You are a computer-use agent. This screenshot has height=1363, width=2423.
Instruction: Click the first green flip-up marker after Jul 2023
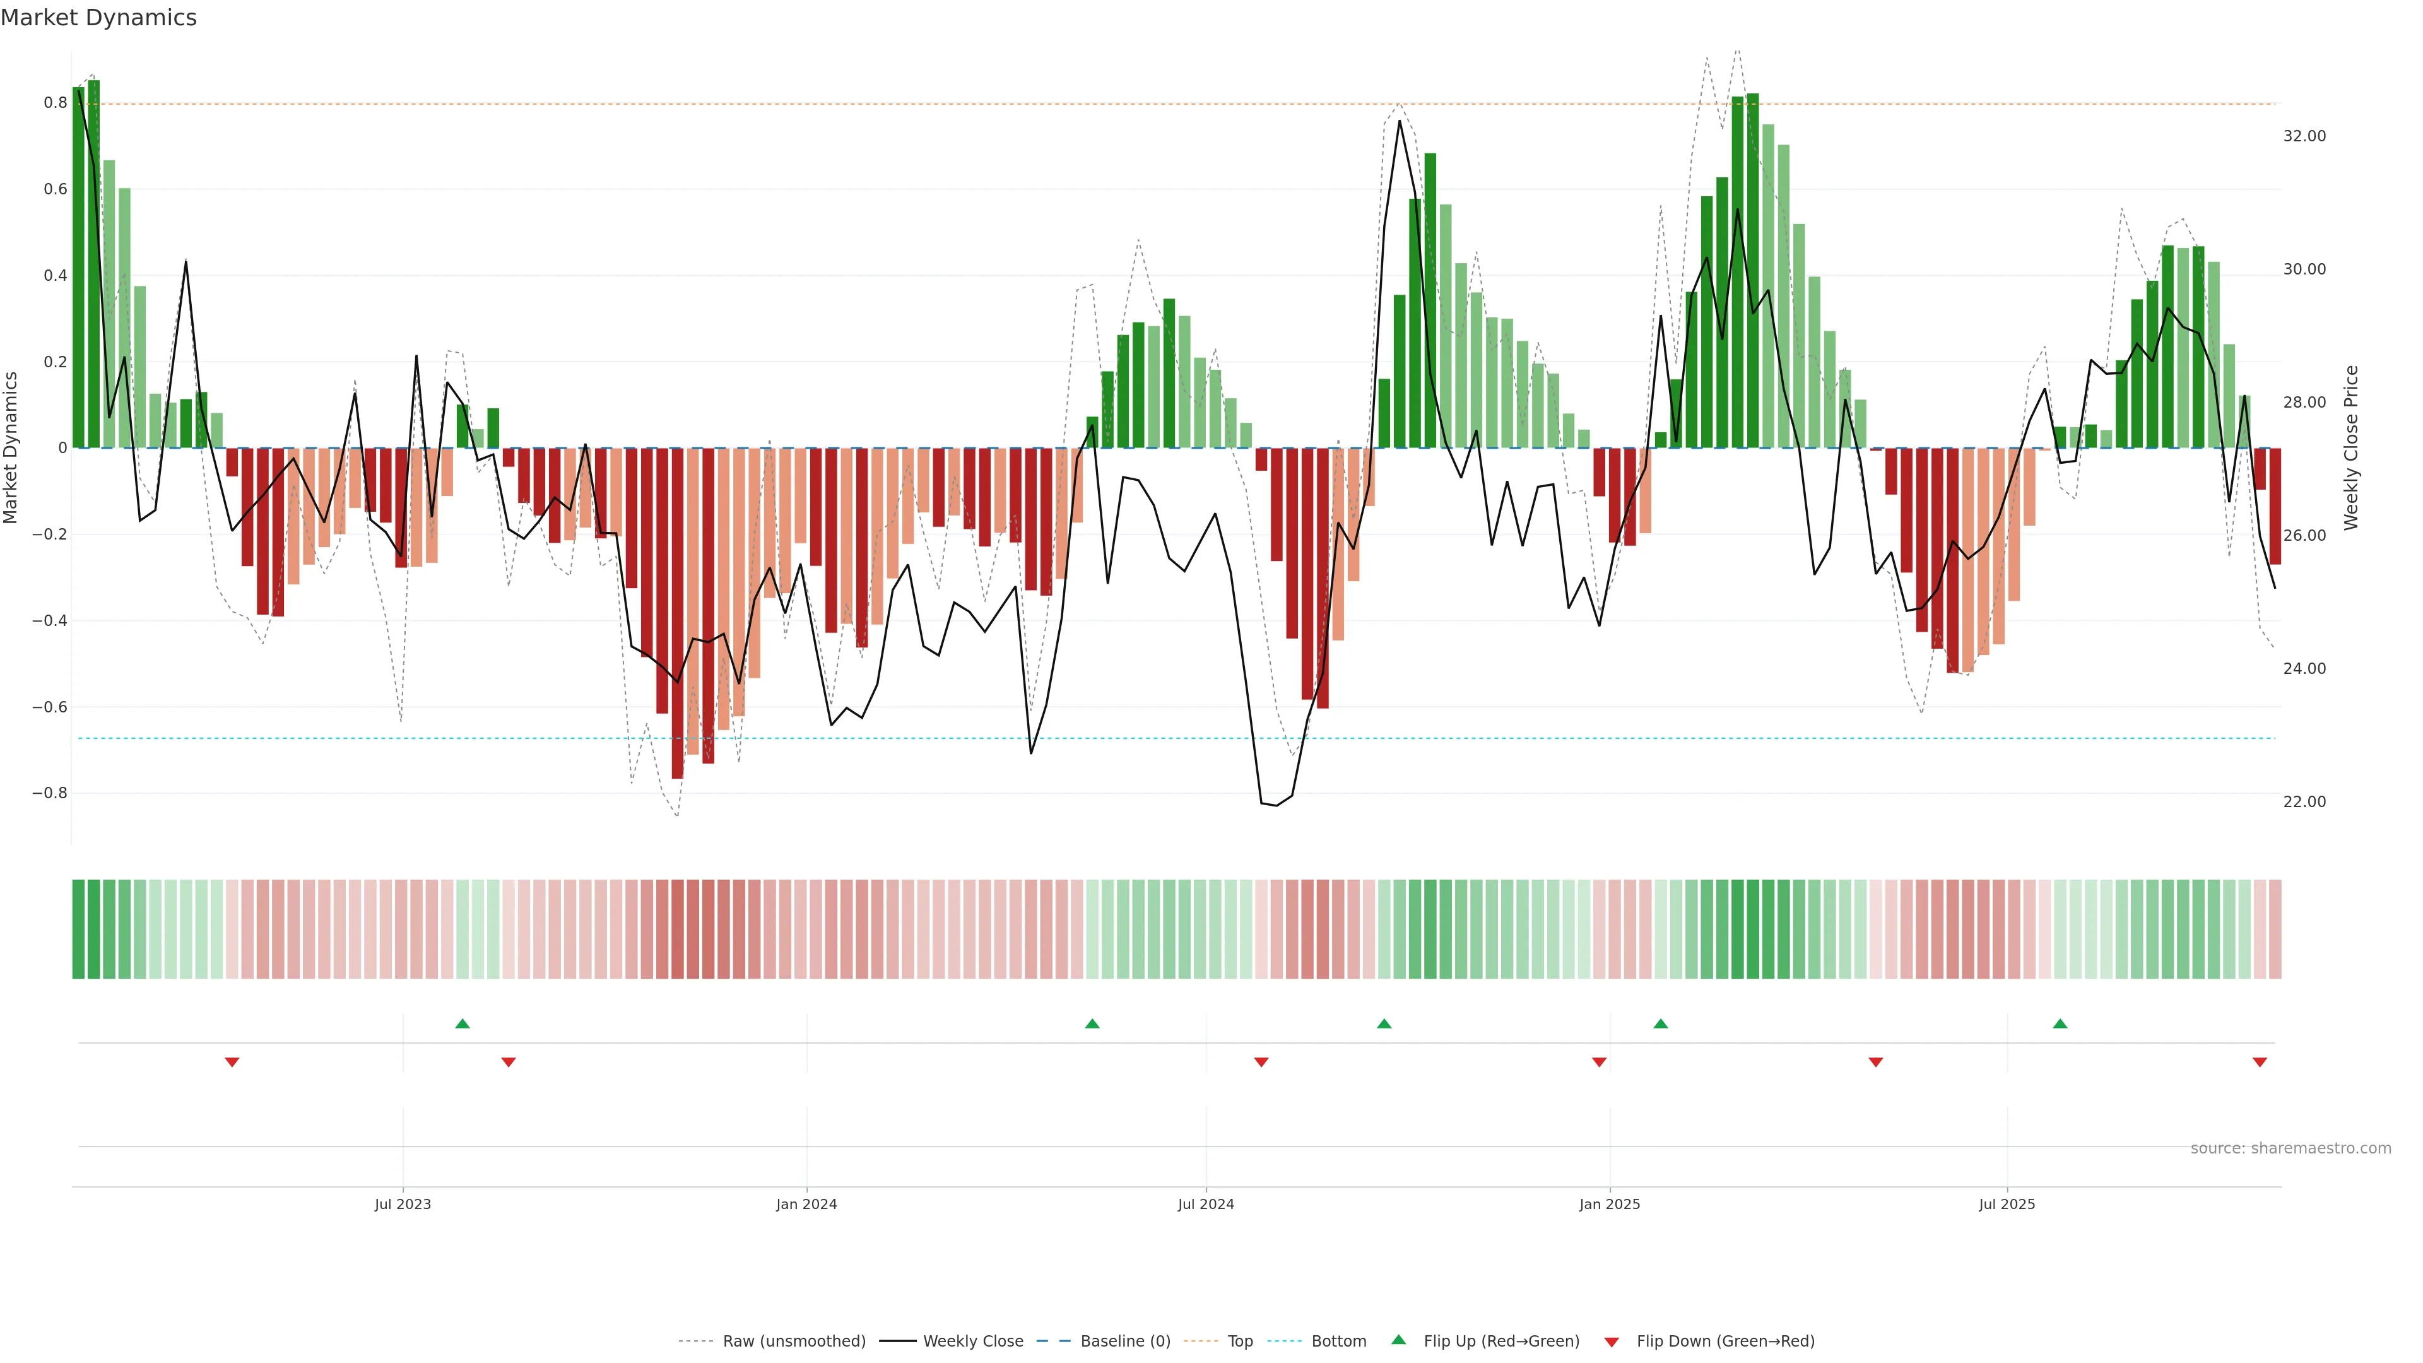[x=462, y=1024]
